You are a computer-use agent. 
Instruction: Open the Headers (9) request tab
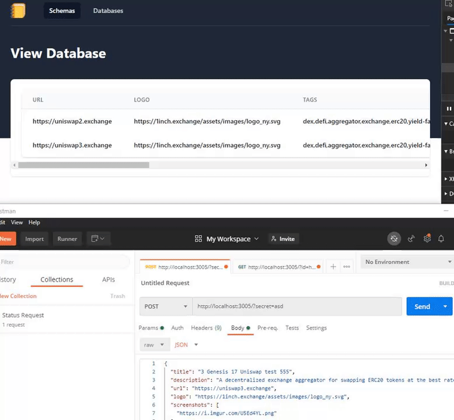(x=206, y=328)
